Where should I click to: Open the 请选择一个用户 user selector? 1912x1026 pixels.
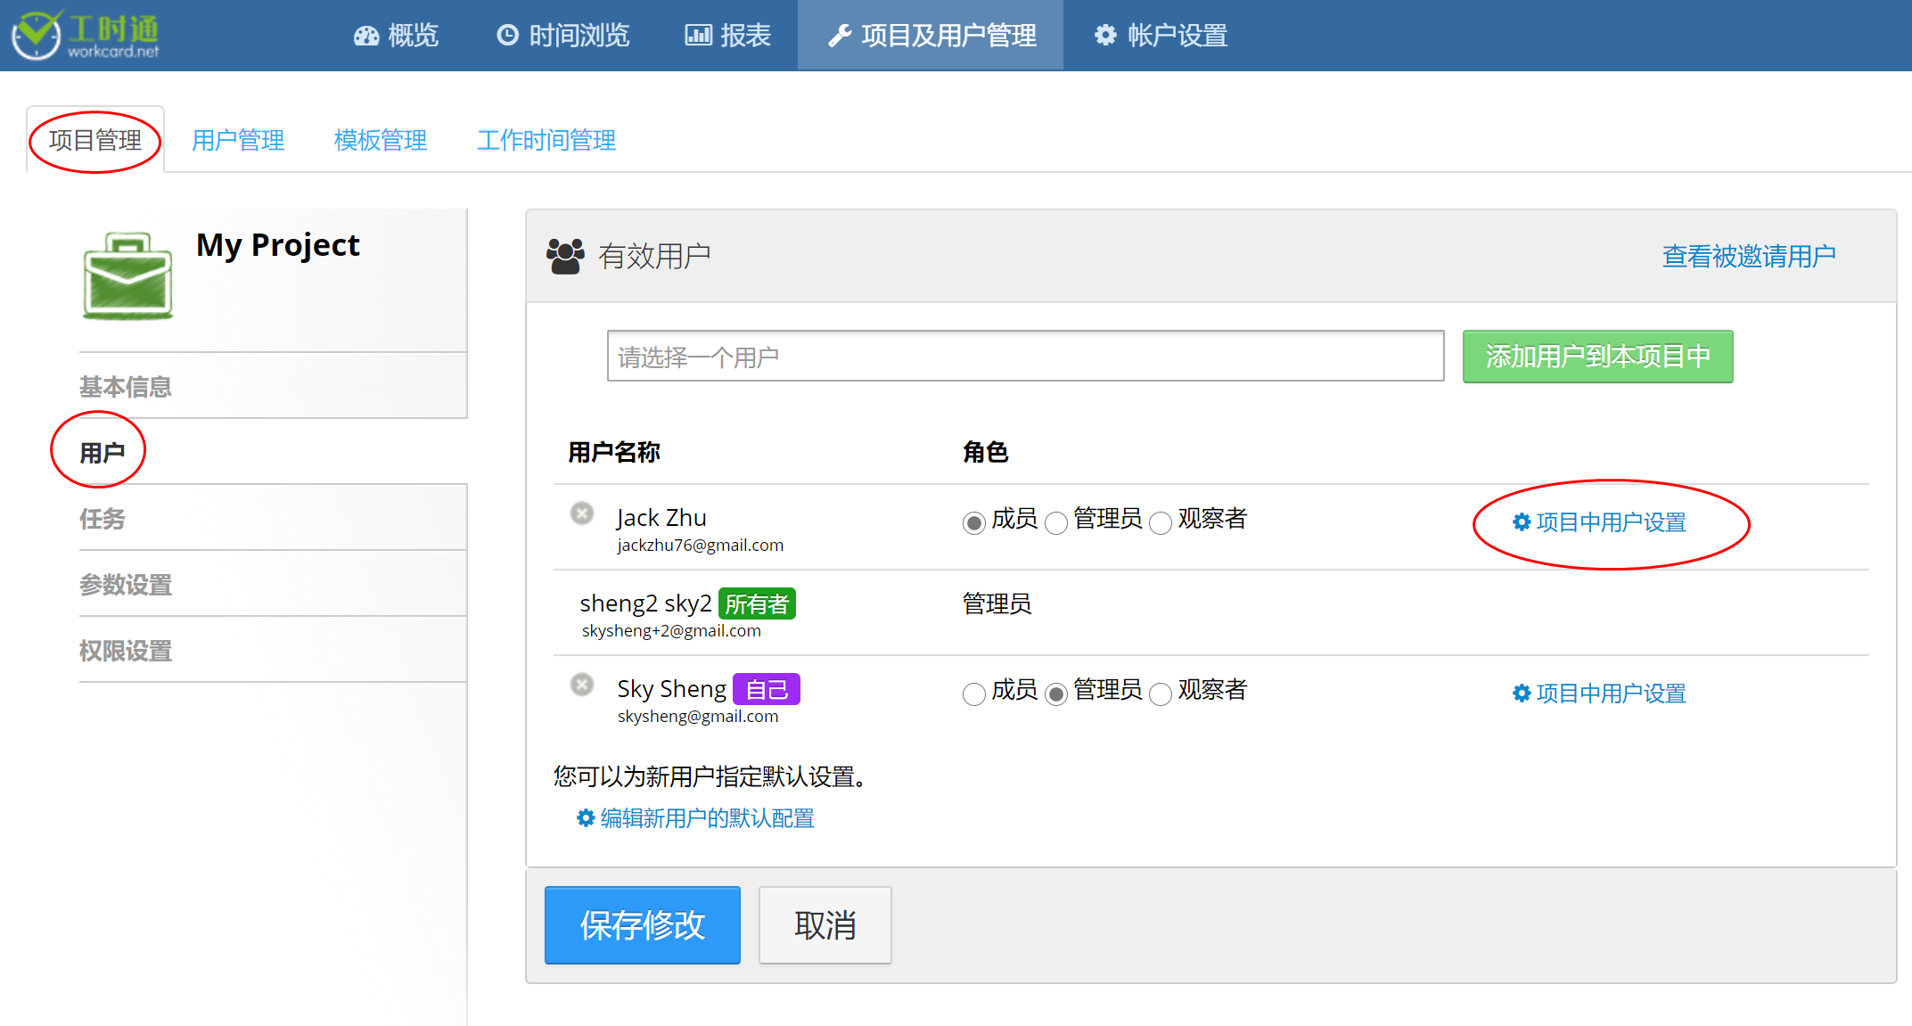1025,357
